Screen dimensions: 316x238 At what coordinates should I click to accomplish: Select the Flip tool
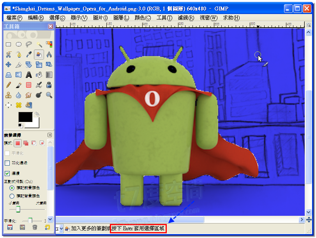19,75
